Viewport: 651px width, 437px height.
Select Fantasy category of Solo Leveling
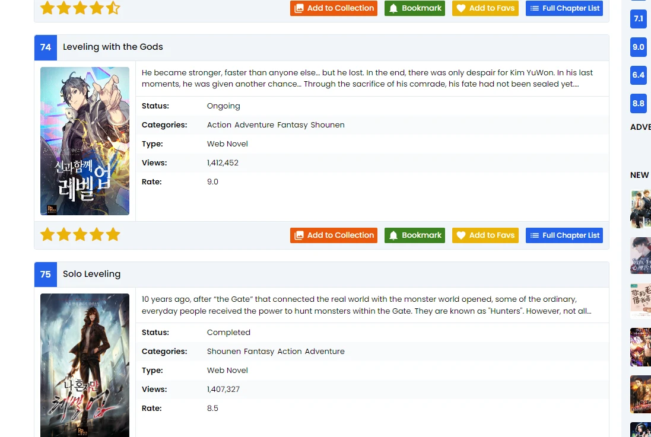[x=259, y=352]
